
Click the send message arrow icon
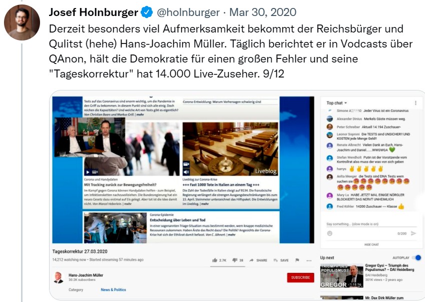[x=413, y=233]
